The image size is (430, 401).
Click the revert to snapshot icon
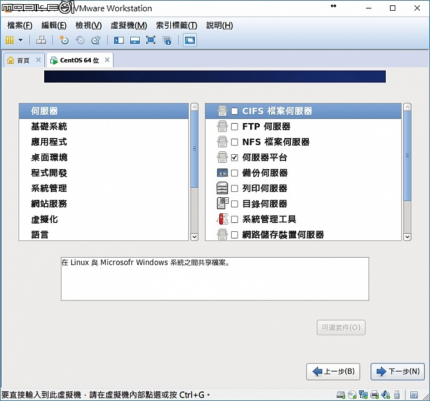point(80,40)
